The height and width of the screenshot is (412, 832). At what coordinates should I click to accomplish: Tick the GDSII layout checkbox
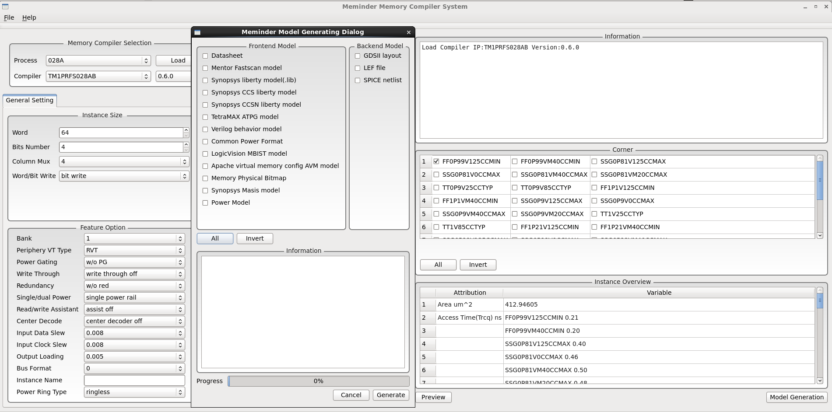pos(358,56)
